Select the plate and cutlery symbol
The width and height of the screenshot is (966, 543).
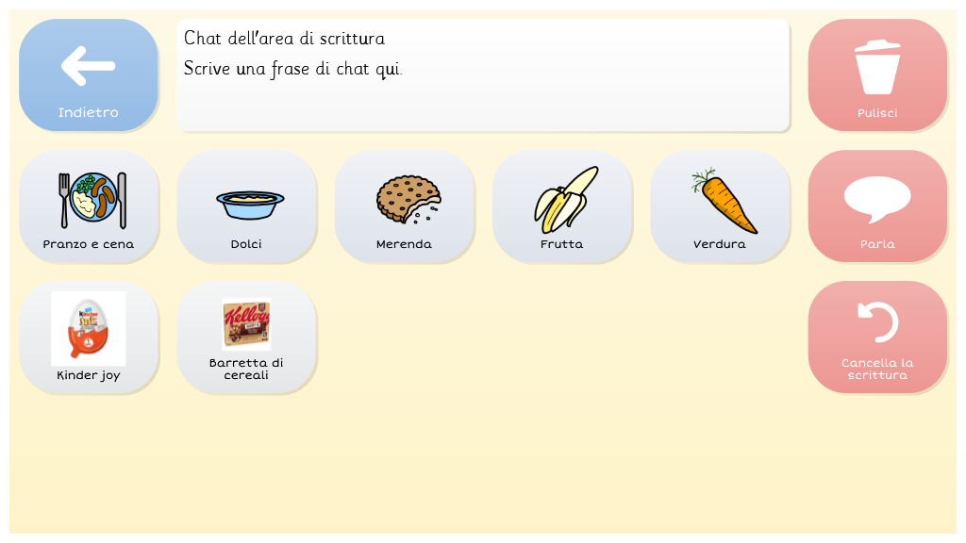[x=92, y=199]
